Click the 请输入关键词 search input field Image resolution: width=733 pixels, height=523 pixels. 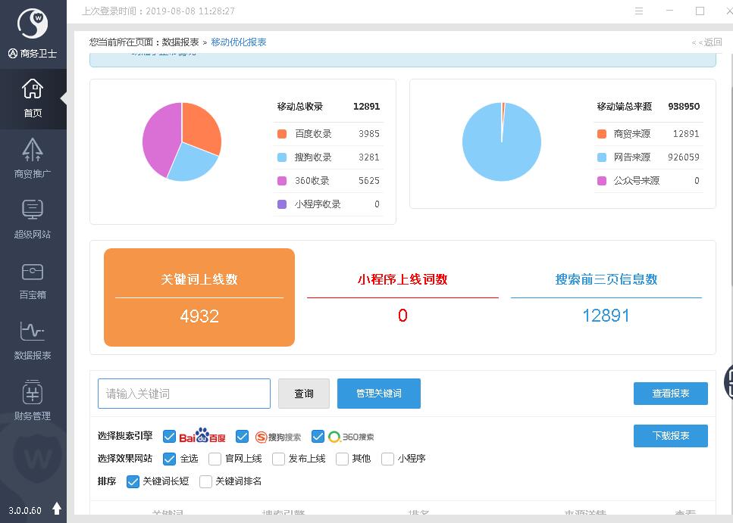click(184, 394)
